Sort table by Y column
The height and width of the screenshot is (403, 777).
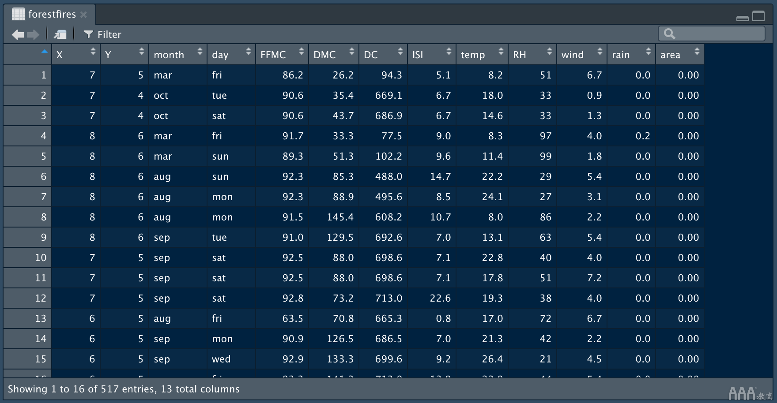tap(124, 55)
